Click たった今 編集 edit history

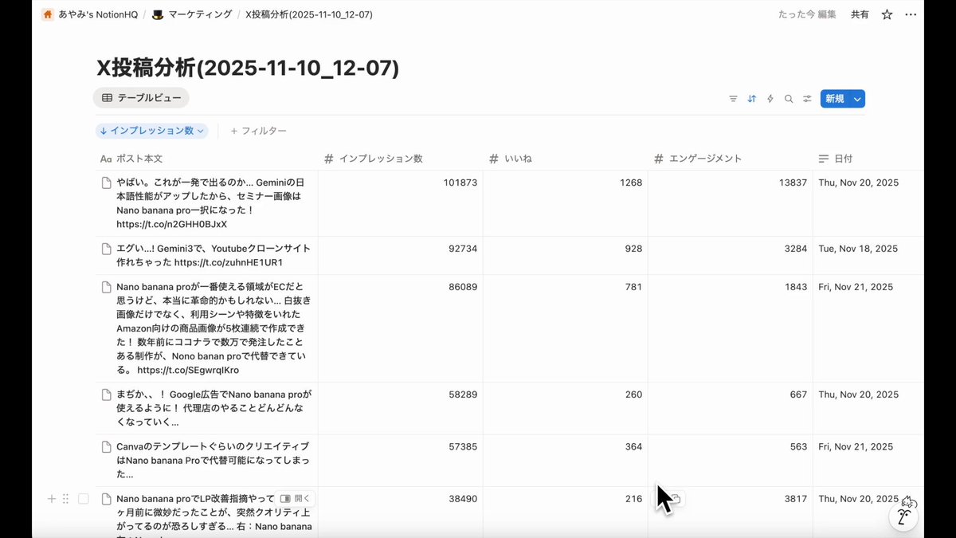(807, 14)
